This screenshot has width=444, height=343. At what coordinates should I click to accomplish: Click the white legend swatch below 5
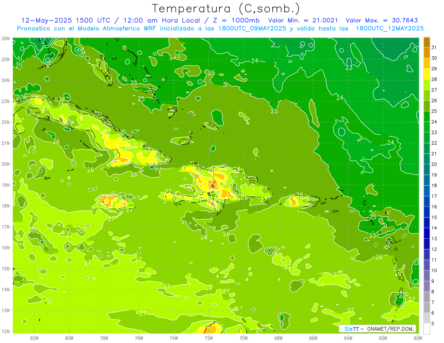coord(427,329)
